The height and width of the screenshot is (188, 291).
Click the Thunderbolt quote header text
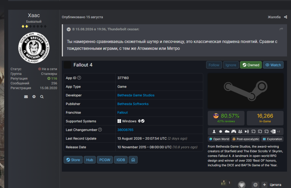[x=106, y=29]
